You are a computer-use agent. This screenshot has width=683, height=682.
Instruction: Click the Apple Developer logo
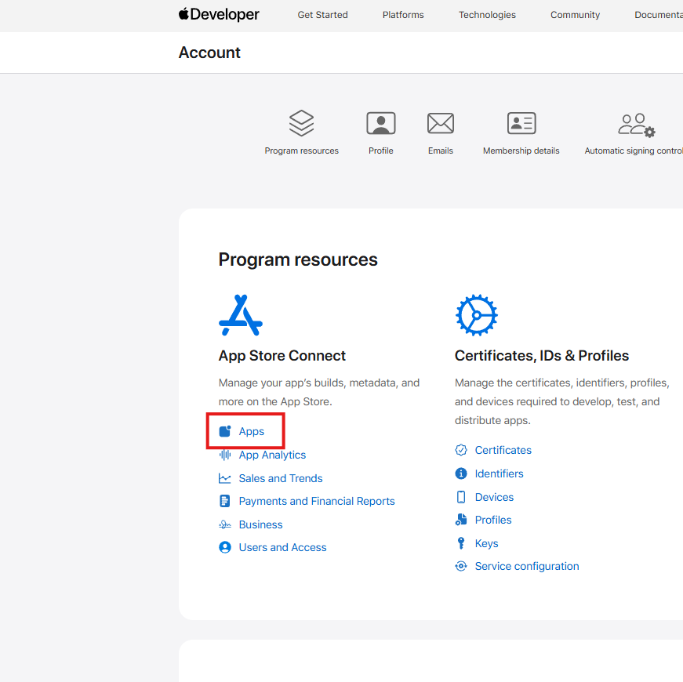tap(219, 14)
